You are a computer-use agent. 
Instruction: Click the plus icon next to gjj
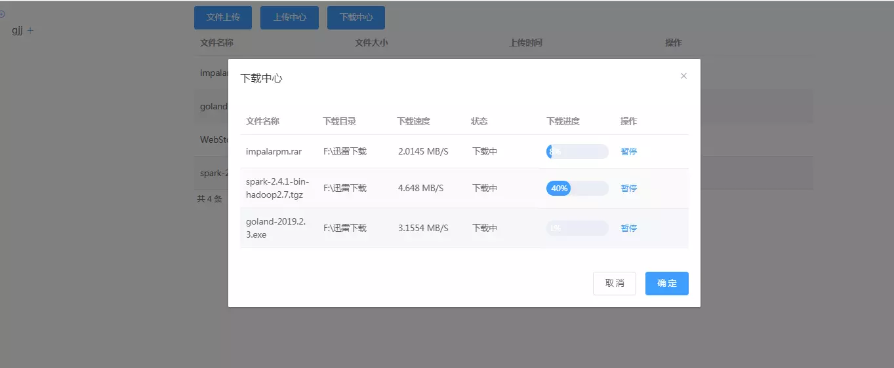pyautogui.click(x=30, y=31)
